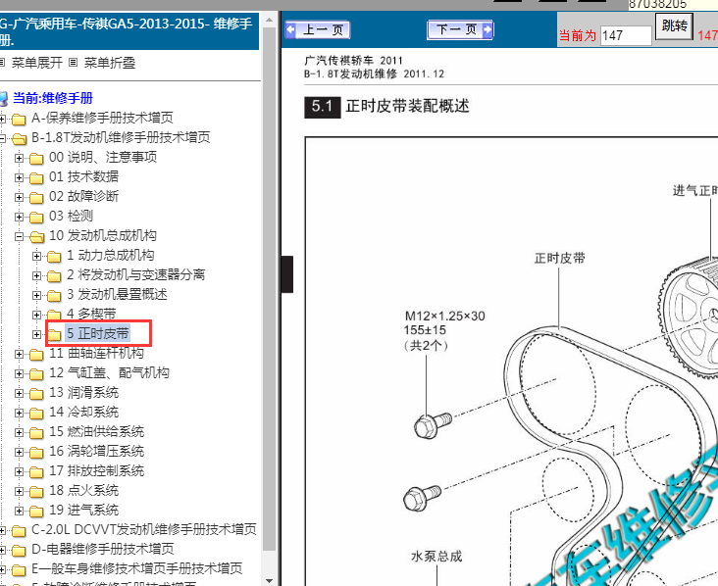Click open folder icon of 10 发动机总成机构
The height and width of the screenshot is (586, 718).
point(36,237)
